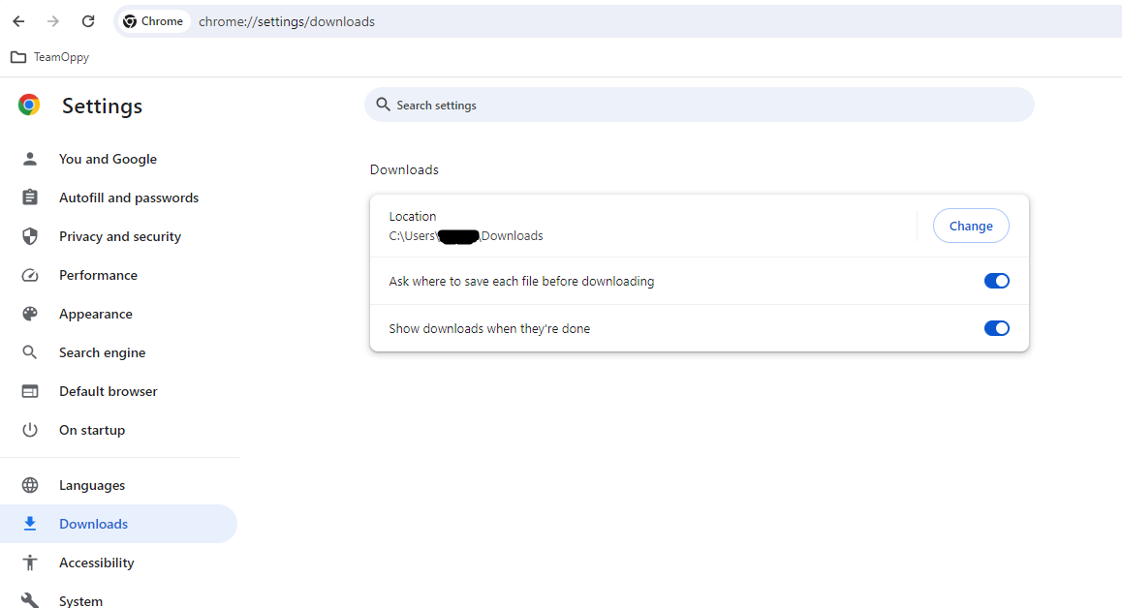
Task: Open System settings
Action: (x=80, y=600)
